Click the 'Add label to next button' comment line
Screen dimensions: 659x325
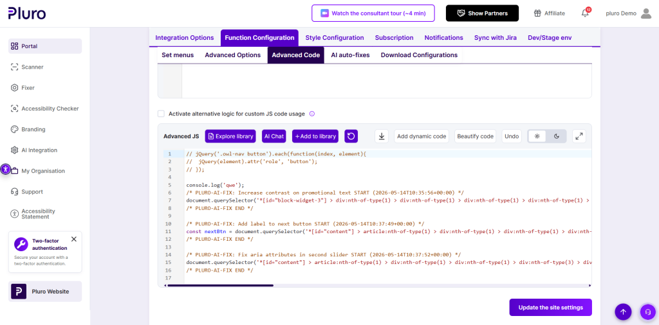(305, 224)
